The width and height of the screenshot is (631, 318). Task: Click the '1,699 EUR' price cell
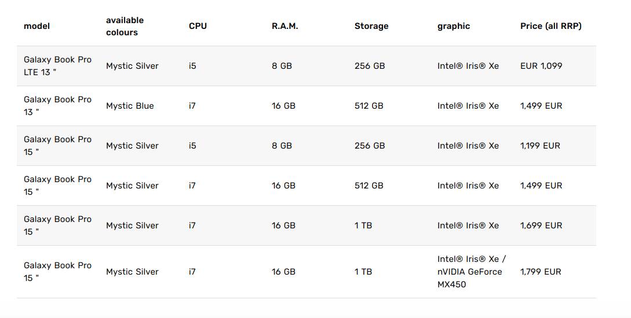(541, 225)
